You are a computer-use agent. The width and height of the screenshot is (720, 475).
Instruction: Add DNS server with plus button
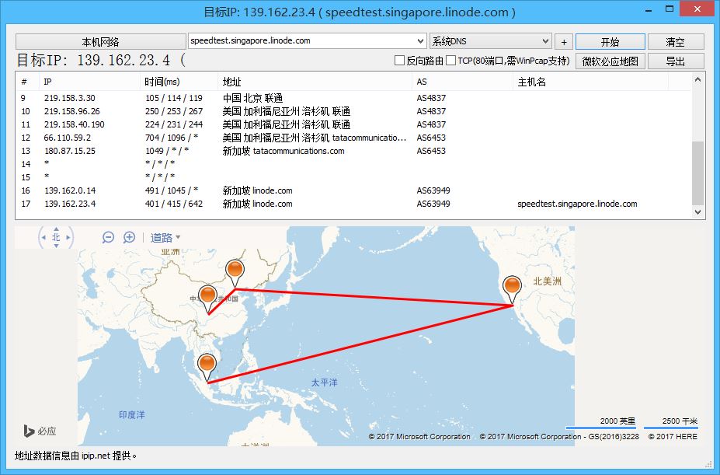click(x=564, y=42)
